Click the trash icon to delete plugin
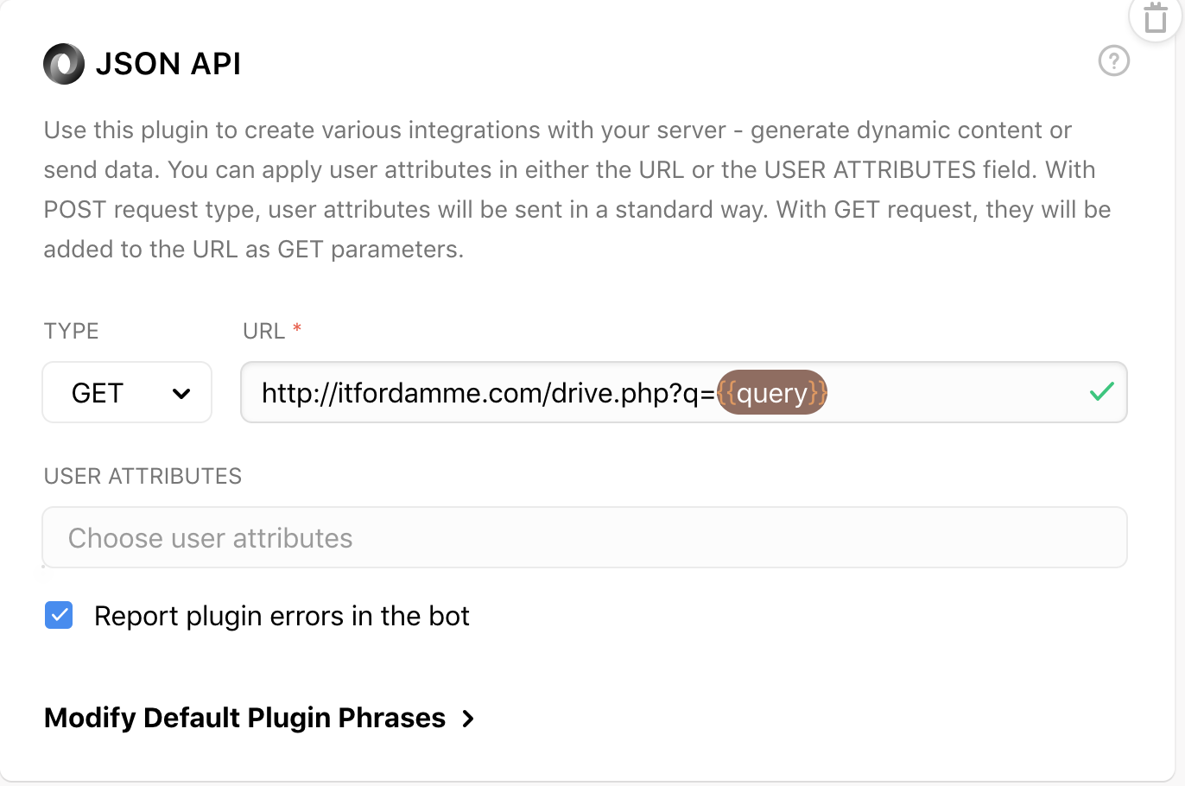 (1155, 18)
